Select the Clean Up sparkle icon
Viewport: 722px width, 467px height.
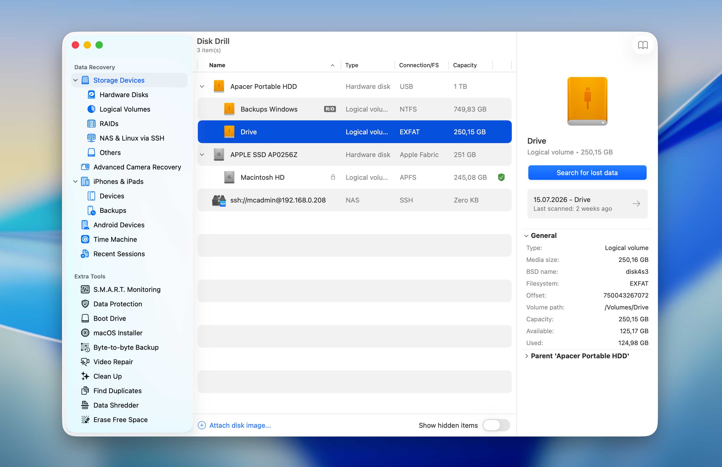[85, 376]
